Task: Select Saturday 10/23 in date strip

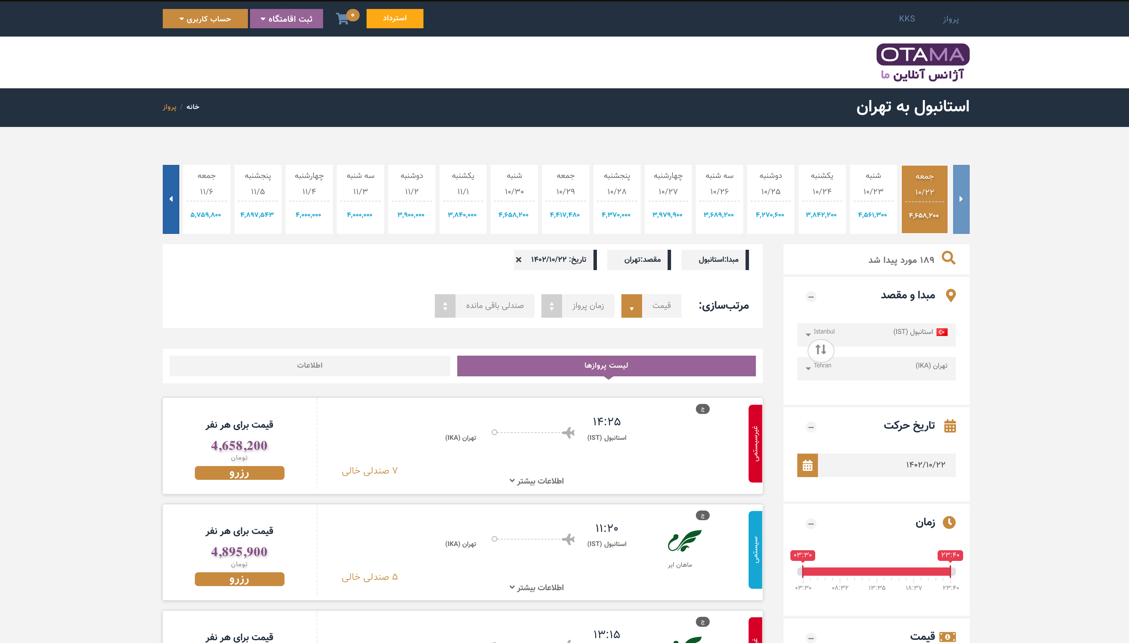Action: pyautogui.click(x=873, y=199)
